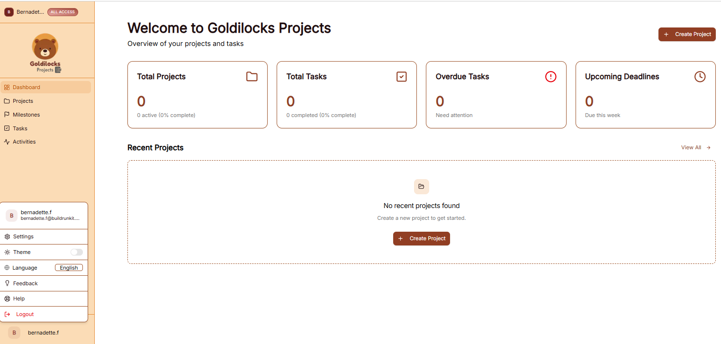
Task: Click the Help lifebuoy icon
Action: pyautogui.click(x=7, y=299)
